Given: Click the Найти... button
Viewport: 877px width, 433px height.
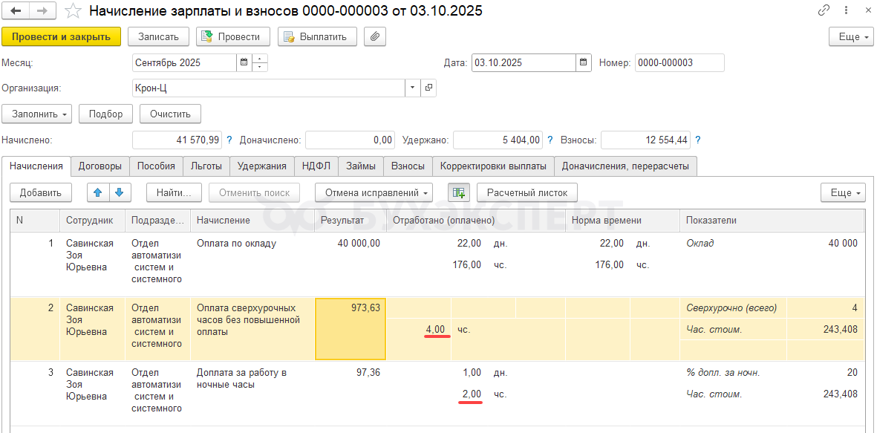Looking at the screenshot, I should pyautogui.click(x=175, y=192).
